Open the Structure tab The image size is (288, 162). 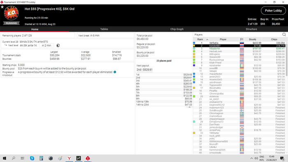[x=251, y=29]
